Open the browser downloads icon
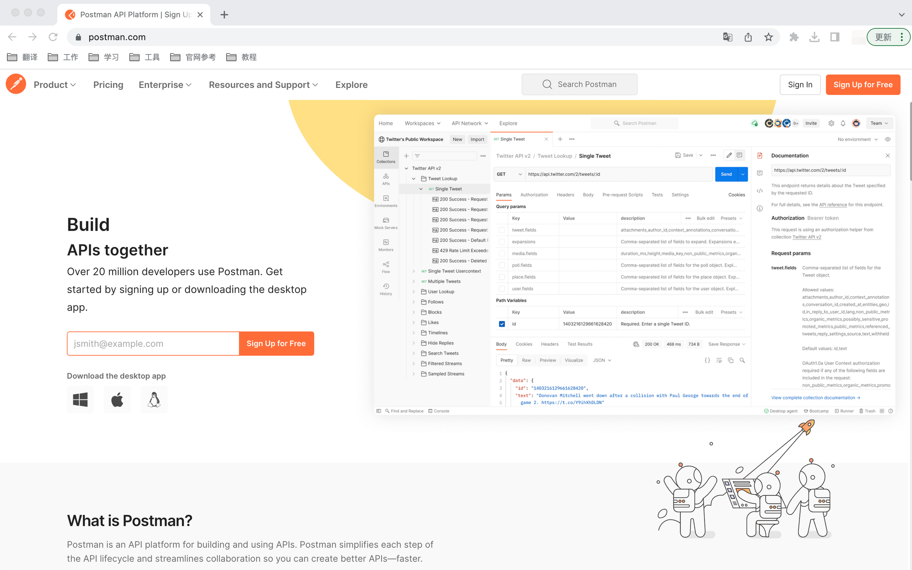 pyautogui.click(x=814, y=37)
